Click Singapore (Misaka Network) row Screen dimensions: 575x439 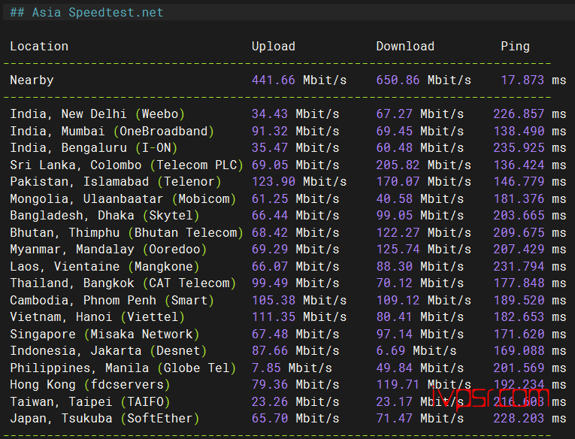click(x=288, y=334)
